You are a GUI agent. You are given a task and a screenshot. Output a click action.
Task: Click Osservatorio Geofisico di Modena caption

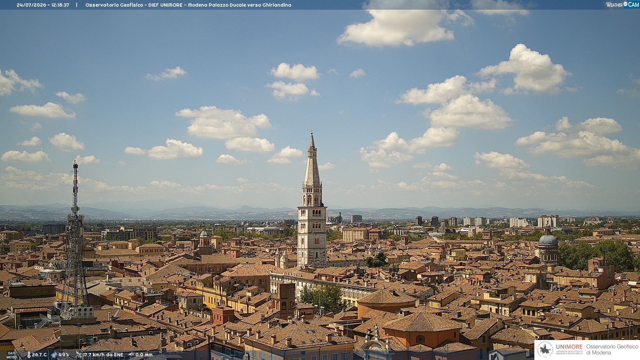[612, 350]
